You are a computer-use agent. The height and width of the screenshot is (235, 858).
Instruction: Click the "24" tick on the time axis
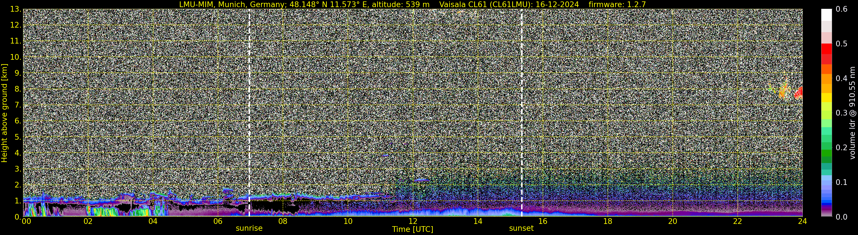tap(802, 222)
